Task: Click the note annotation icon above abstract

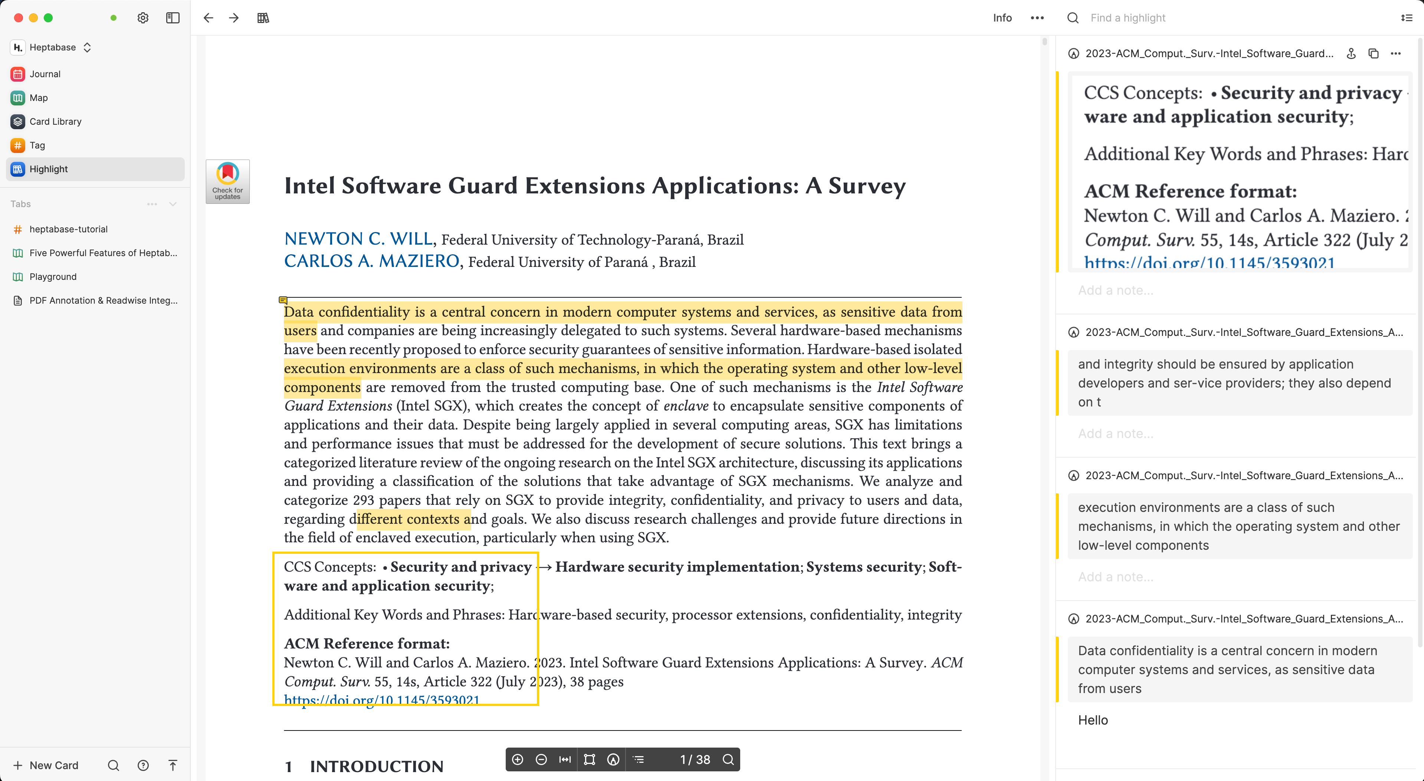Action: point(283,300)
